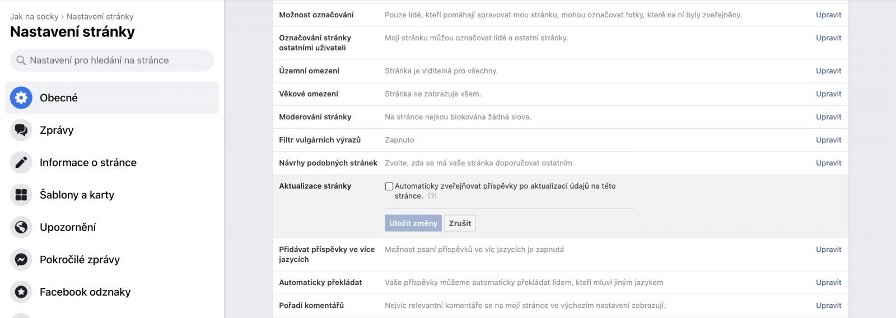The height and width of the screenshot is (318, 896).
Task: Expand Moderování stránky via Upravit
Action: tap(828, 117)
